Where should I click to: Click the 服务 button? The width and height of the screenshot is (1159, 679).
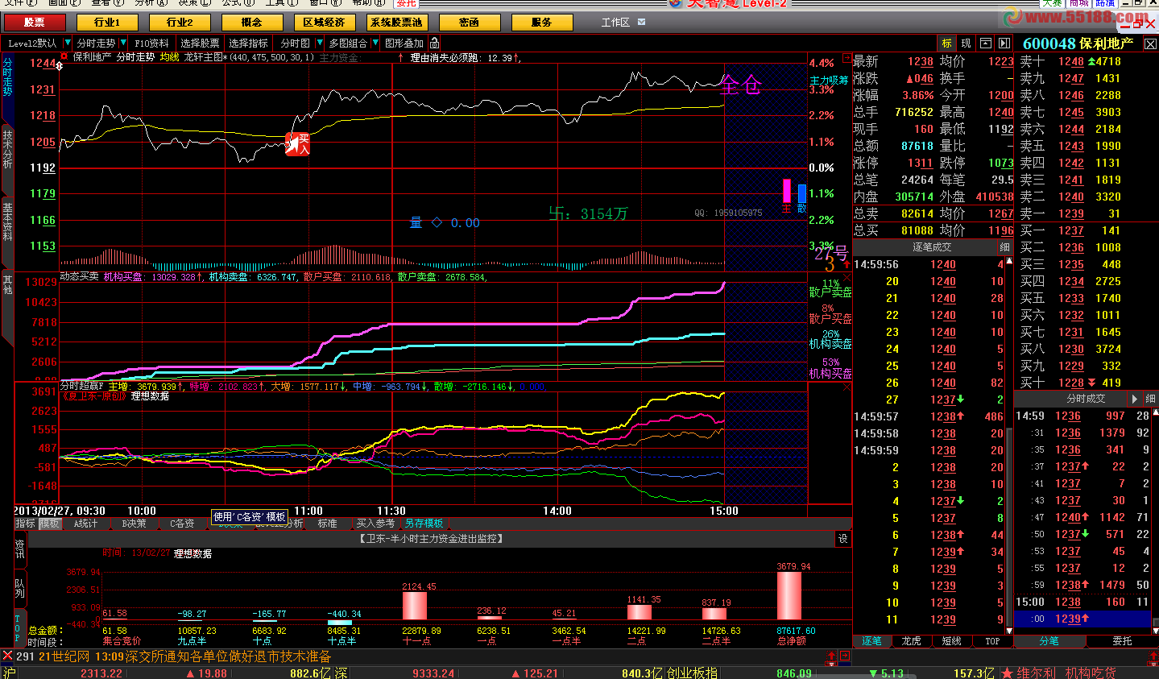pyautogui.click(x=541, y=23)
